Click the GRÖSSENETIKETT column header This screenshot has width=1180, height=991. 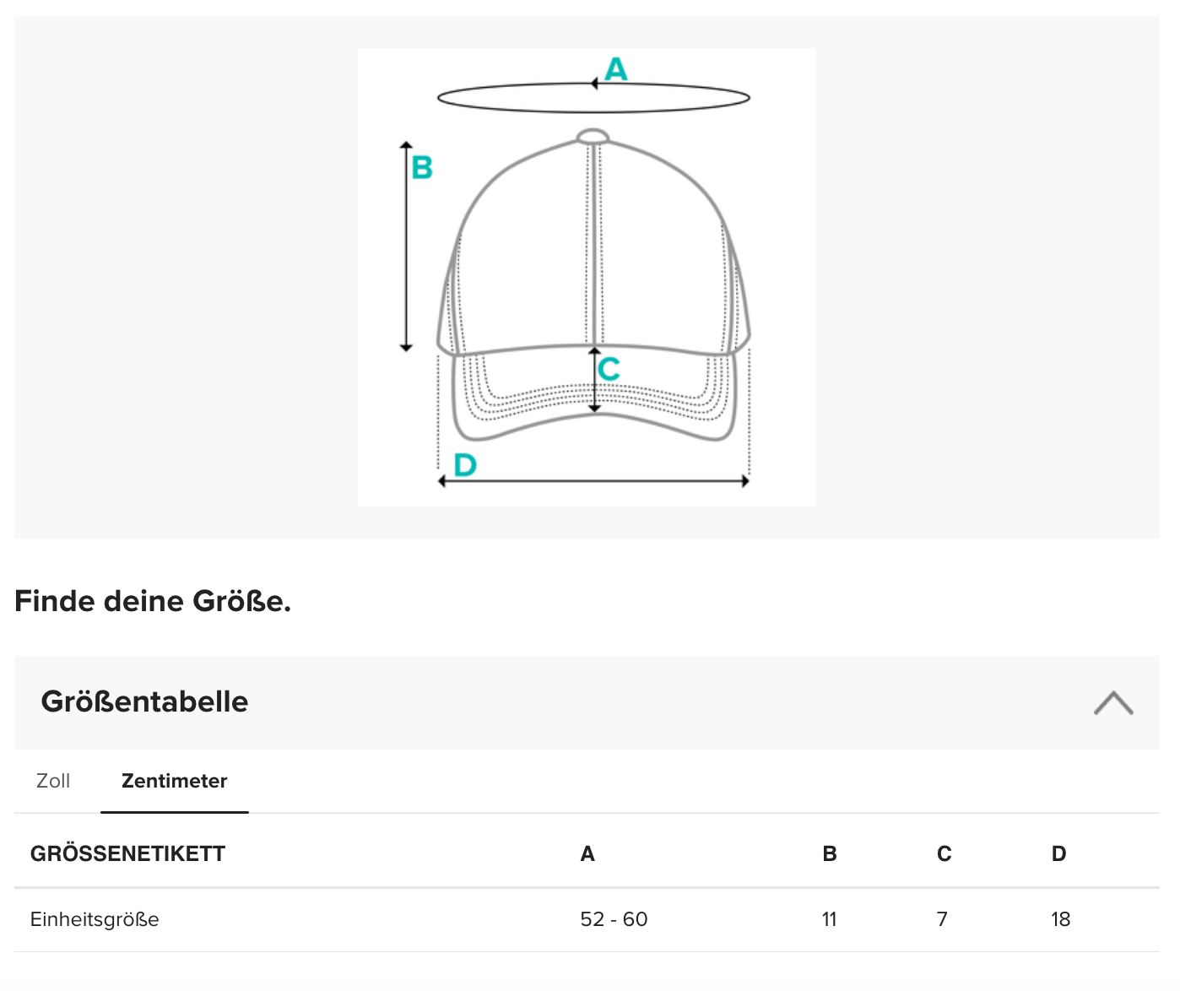click(x=127, y=853)
